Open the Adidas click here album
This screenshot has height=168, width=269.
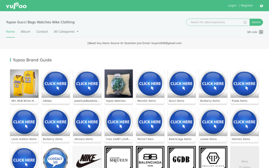click(56, 84)
